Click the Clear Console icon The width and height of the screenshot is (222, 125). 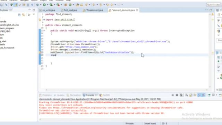coord(187,95)
